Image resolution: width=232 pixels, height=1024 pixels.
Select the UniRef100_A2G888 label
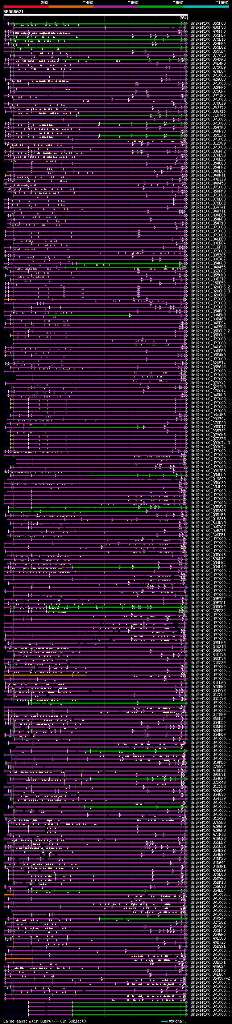click(208, 79)
